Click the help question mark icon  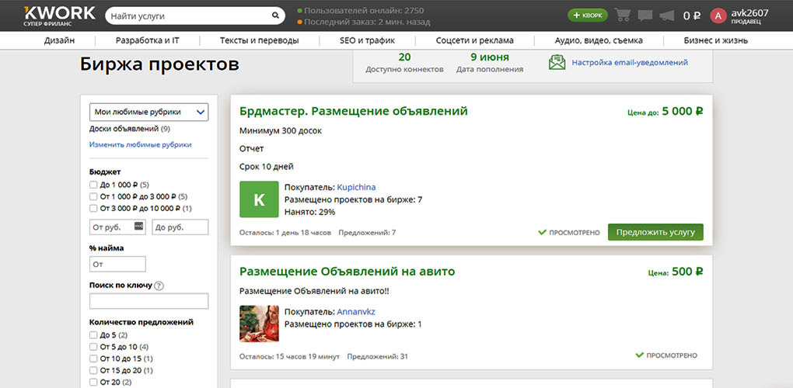tap(159, 286)
